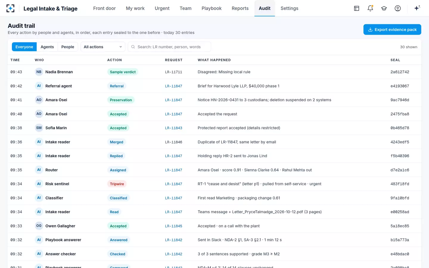Click the WHAT HAPPENED column header
The image size is (429, 268).
pyautogui.click(x=214, y=60)
